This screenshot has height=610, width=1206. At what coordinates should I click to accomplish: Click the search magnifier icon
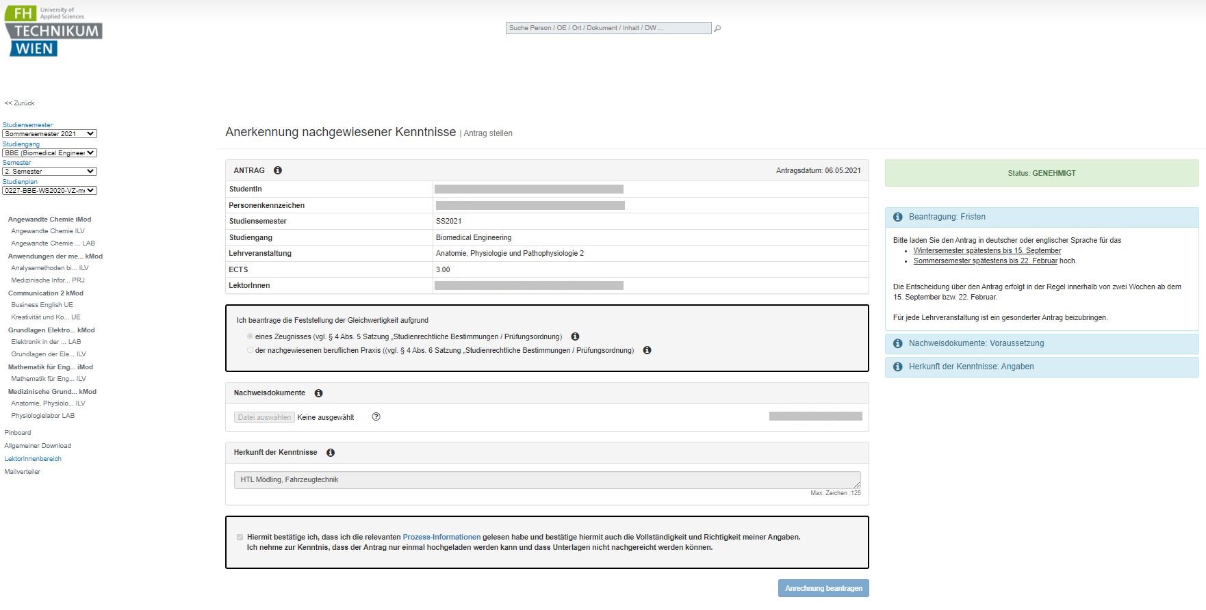click(717, 29)
